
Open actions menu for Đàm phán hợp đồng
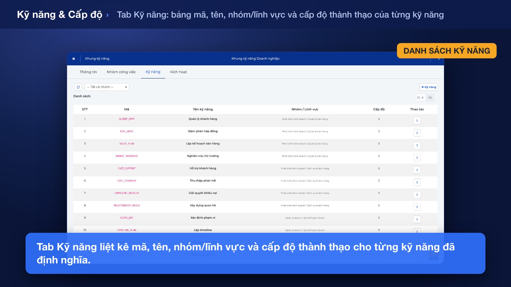click(417, 133)
